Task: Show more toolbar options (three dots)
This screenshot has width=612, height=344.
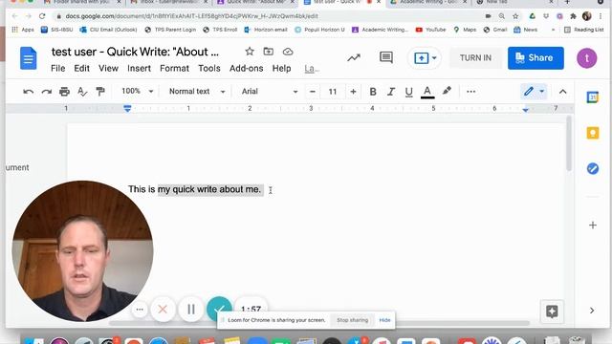Action: 471,92
